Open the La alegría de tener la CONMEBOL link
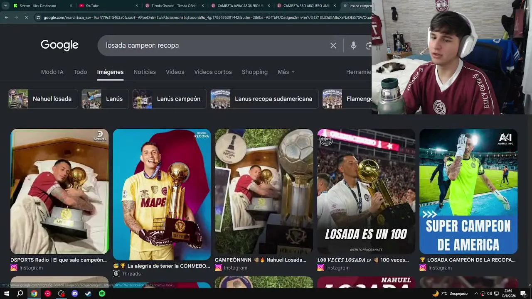Image resolution: width=532 pixels, height=299 pixels. (161, 266)
